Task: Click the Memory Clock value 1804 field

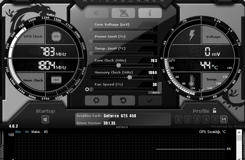Action: tap(152, 73)
